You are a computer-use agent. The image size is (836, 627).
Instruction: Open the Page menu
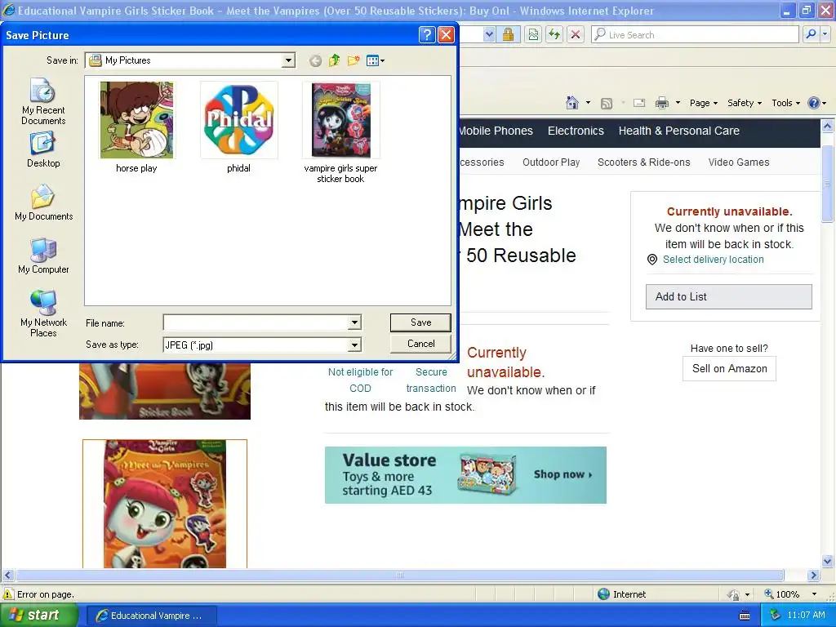[x=703, y=103]
